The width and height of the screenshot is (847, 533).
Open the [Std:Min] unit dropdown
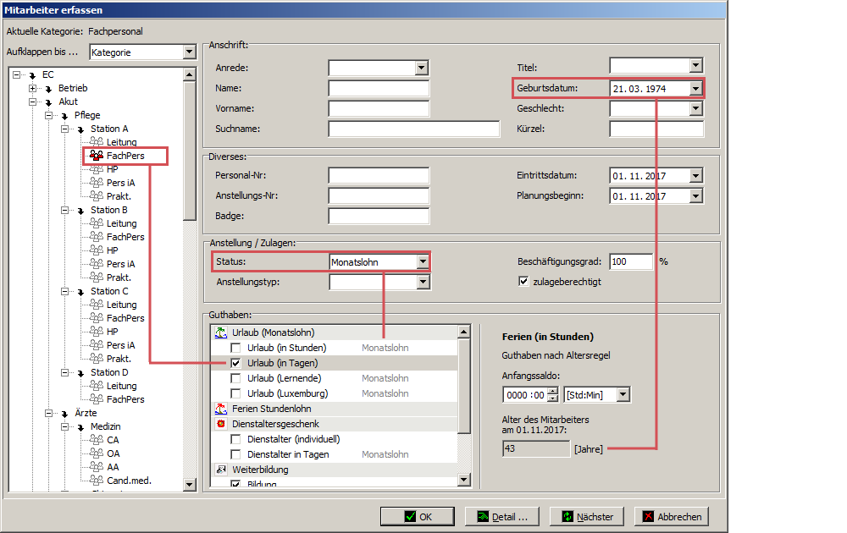click(623, 394)
